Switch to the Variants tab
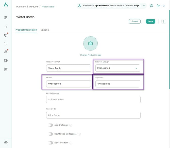Image resolution: width=170 pixels, height=148 pixels. click(45, 30)
